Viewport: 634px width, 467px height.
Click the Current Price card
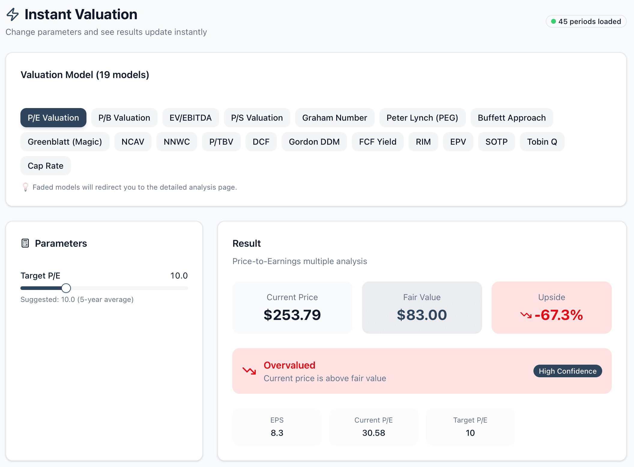tap(292, 308)
